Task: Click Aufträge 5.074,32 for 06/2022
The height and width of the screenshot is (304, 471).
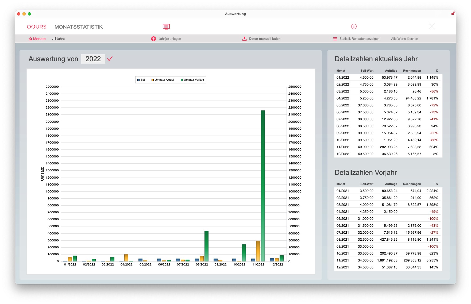Action: coord(391,112)
